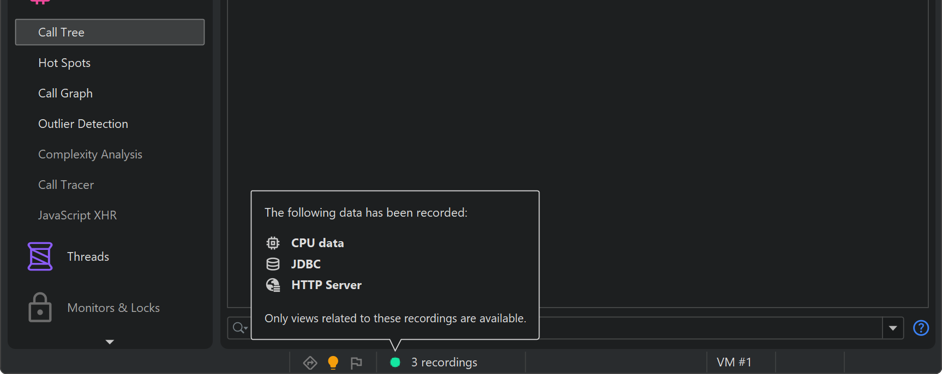Click the Monitors & Locks padlock icon
Screen dimensions: 942x374
tap(40, 308)
